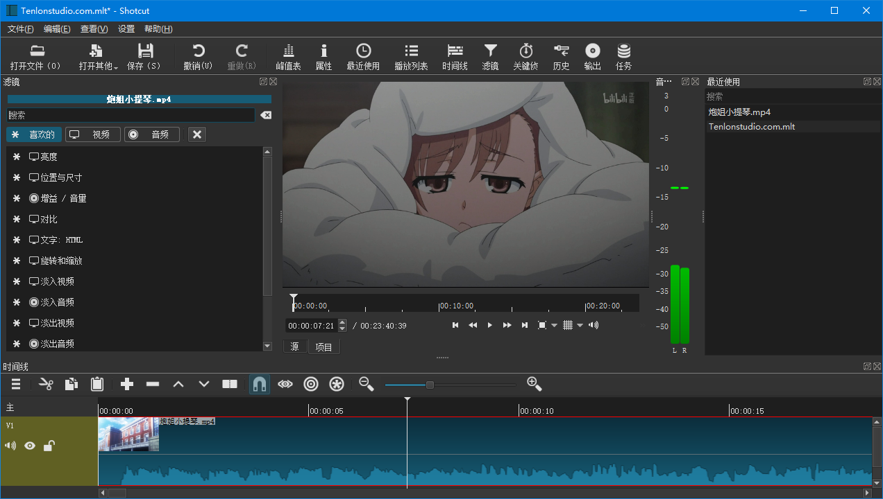Lift clip with up-arrow icon
Image resolution: width=883 pixels, height=499 pixels.
(178, 384)
